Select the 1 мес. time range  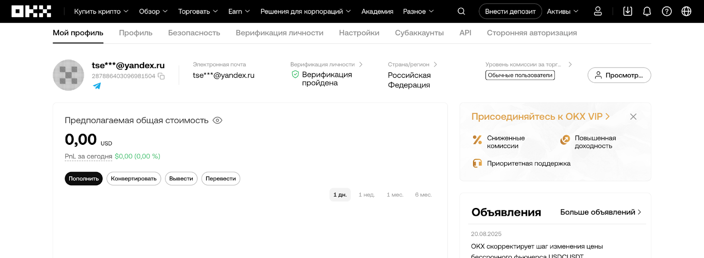pos(395,195)
